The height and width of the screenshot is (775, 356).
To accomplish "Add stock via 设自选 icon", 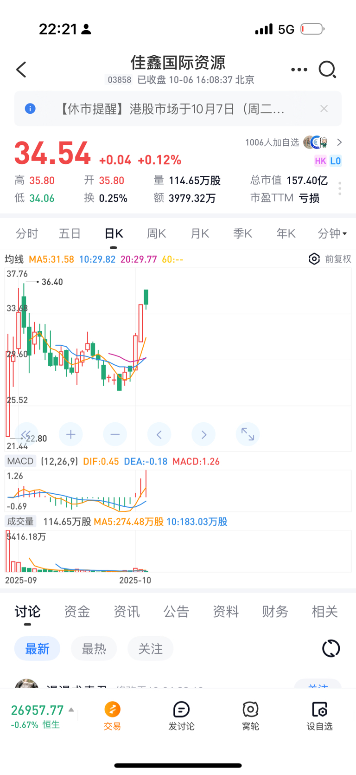I will tap(319, 715).
